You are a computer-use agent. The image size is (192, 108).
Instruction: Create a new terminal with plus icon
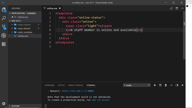click(155, 85)
